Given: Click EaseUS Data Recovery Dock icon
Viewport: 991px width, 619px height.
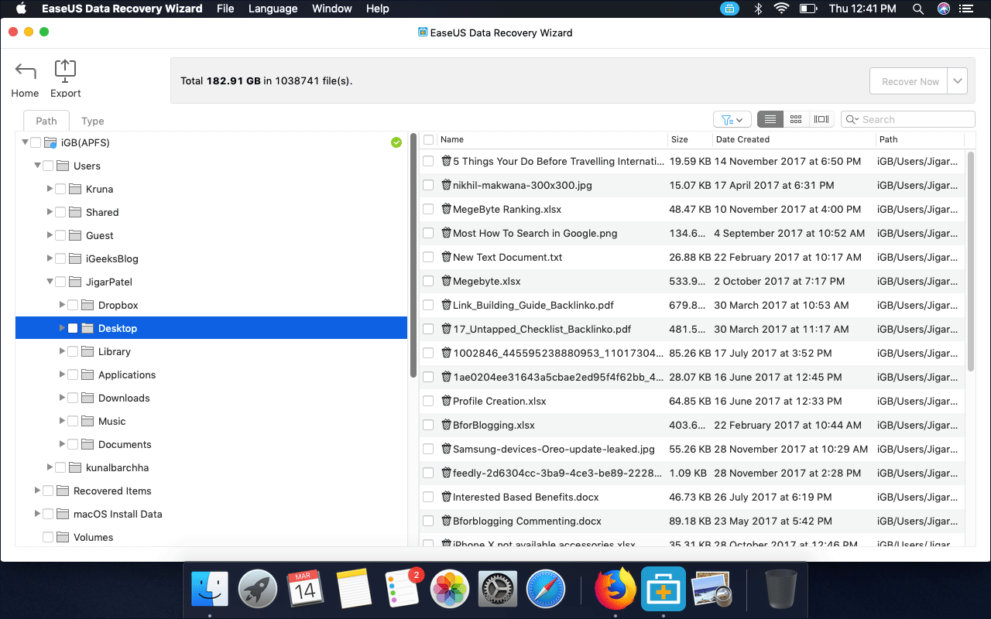Looking at the screenshot, I should pos(664,589).
